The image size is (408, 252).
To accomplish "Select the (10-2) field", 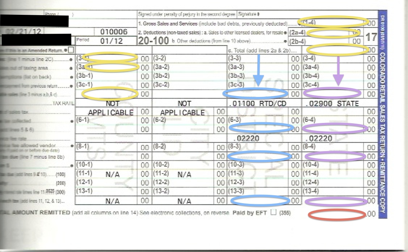I will [x=183, y=165].
